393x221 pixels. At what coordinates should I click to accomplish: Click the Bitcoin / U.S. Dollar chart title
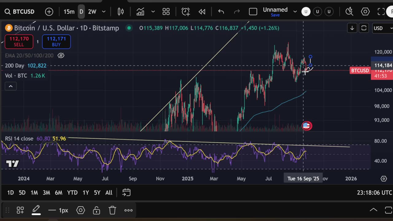(x=66, y=28)
